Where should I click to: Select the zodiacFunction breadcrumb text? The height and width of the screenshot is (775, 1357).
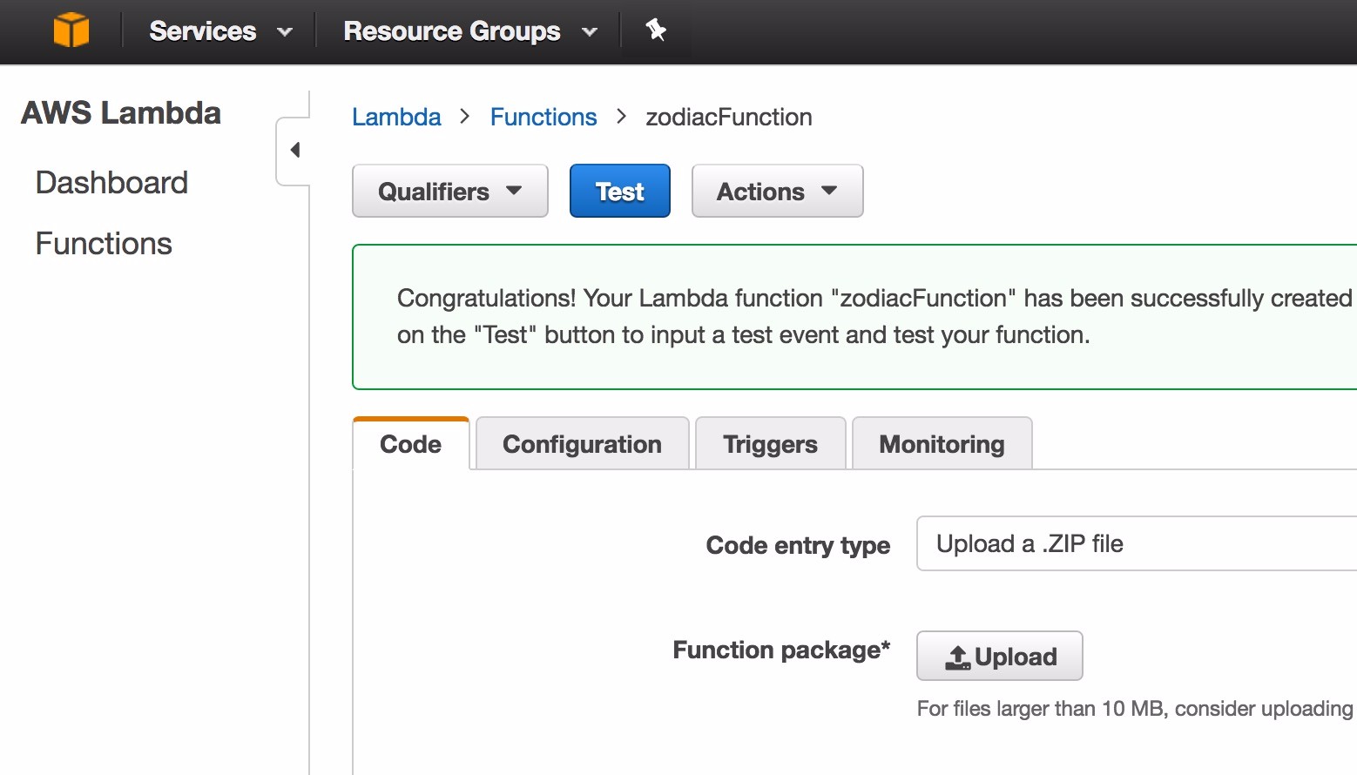click(728, 117)
